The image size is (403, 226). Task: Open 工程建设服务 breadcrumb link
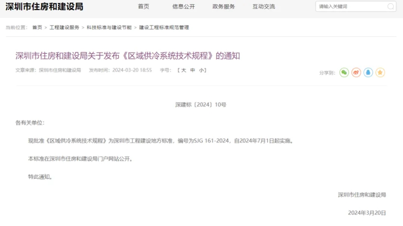point(64,28)
